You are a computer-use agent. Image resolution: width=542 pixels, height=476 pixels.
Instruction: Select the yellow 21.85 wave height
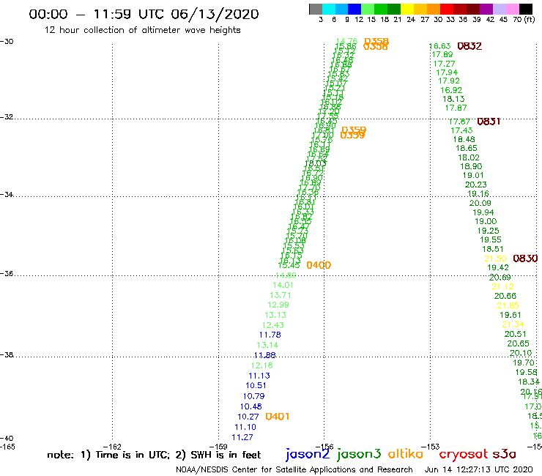click(508, 305)
